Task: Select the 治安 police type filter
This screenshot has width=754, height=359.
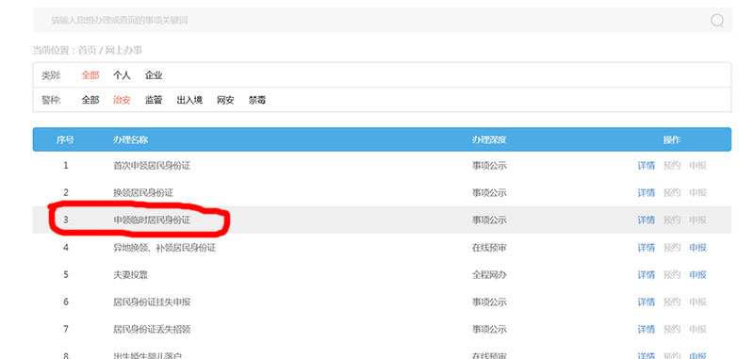Action: click(122, 100)
